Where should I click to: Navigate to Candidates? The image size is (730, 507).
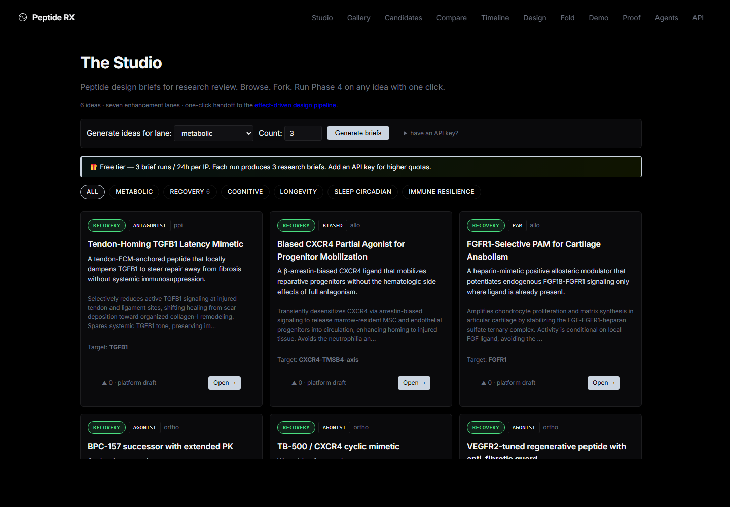point(404,18)
